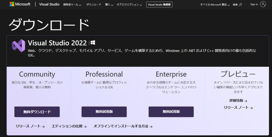Expand the 開発者ツール menu

[x=72, y=5]
